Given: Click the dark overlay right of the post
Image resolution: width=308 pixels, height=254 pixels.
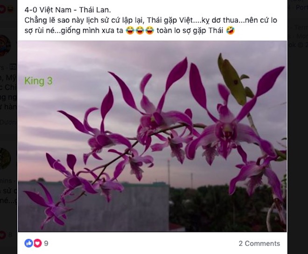Looking at the screenshot, I should click(x=298, y=137).
